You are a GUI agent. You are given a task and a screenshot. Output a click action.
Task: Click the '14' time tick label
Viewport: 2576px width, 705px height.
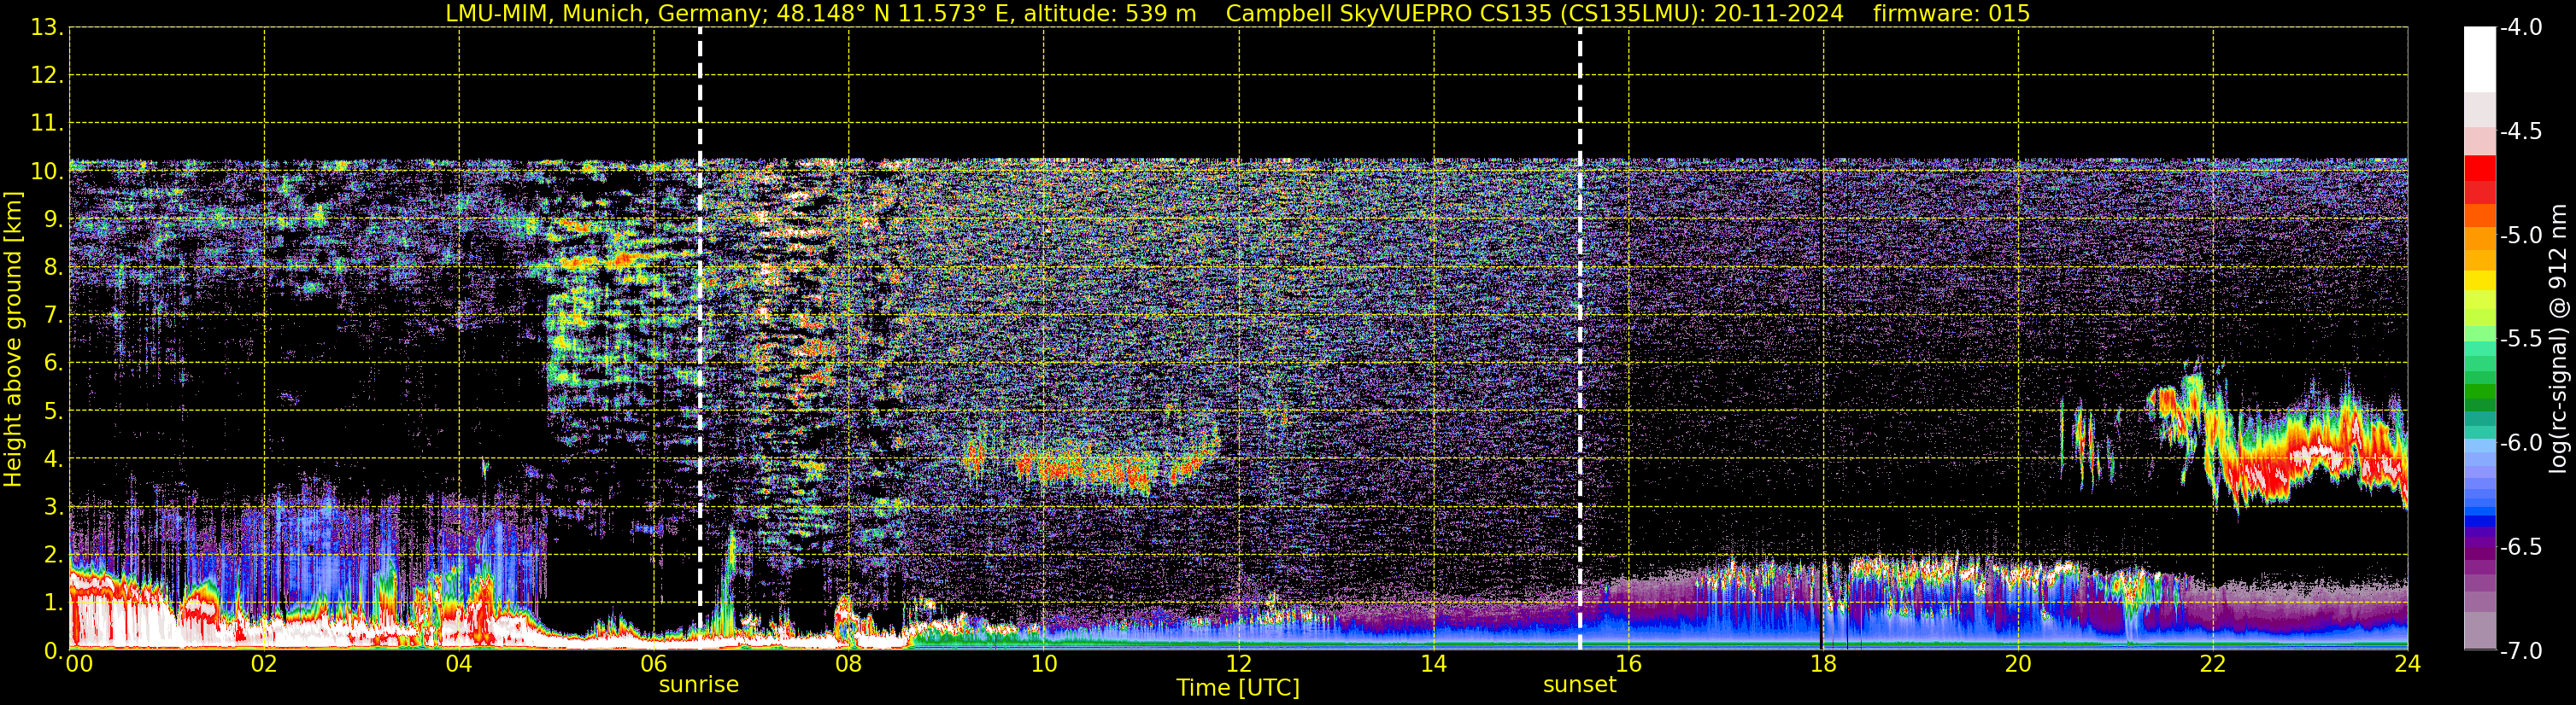pyautogui.click(x=1433, y=664)
